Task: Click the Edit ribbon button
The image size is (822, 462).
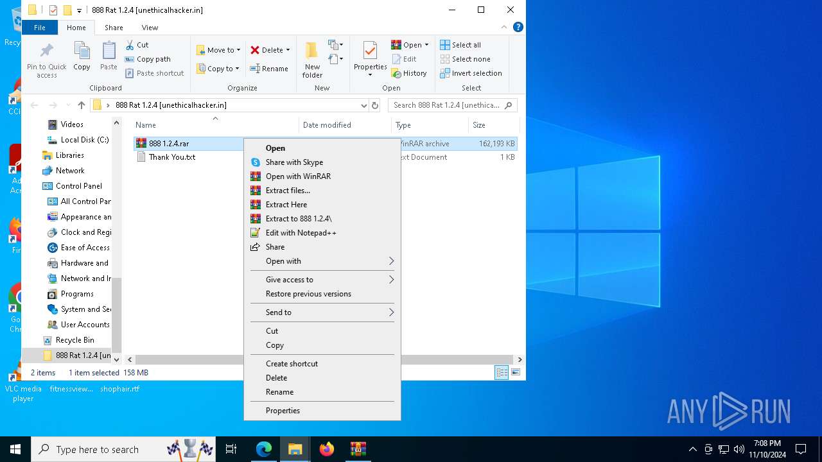Action: (x=405, y=59)
